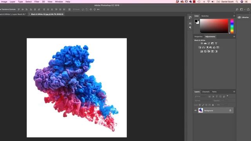Screen dimensions: 251x141
Task: Open the workspace switcher dropdown
Action: coord(242,9)
